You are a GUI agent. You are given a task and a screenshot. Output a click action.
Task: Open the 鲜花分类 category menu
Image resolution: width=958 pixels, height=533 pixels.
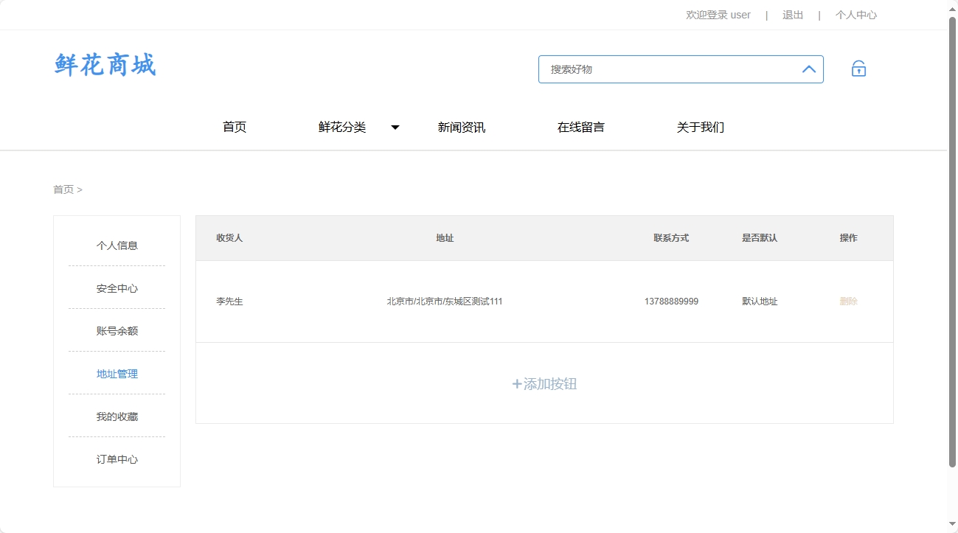(341, 127)
